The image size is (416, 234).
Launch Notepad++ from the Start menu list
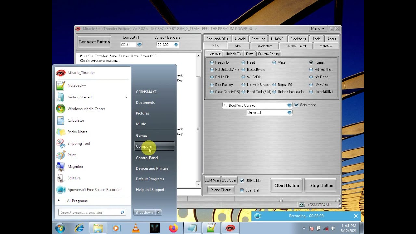tap(93, 85)
